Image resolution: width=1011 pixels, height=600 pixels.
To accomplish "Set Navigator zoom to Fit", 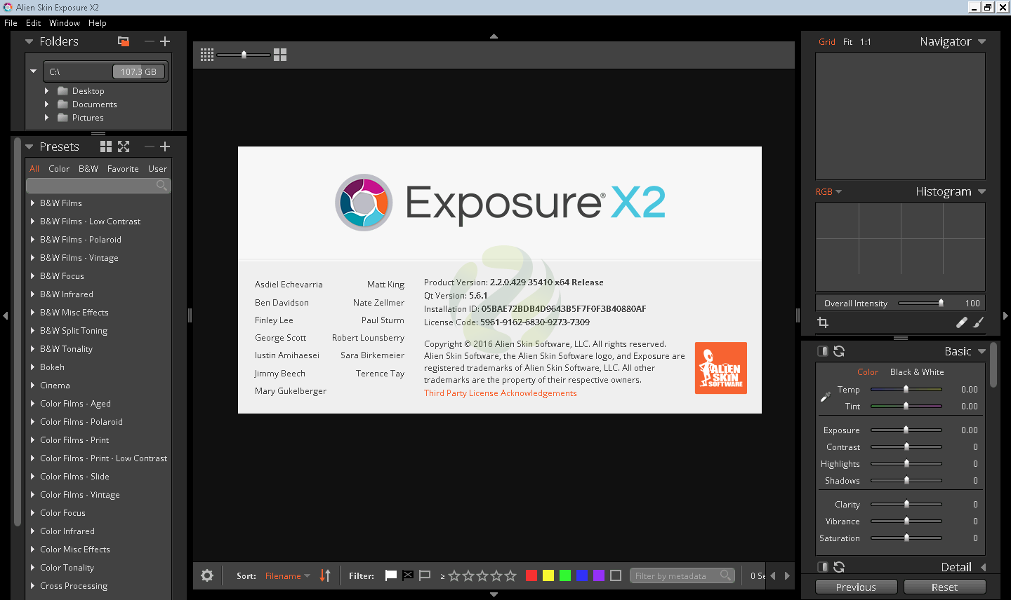I will point(847,42).
